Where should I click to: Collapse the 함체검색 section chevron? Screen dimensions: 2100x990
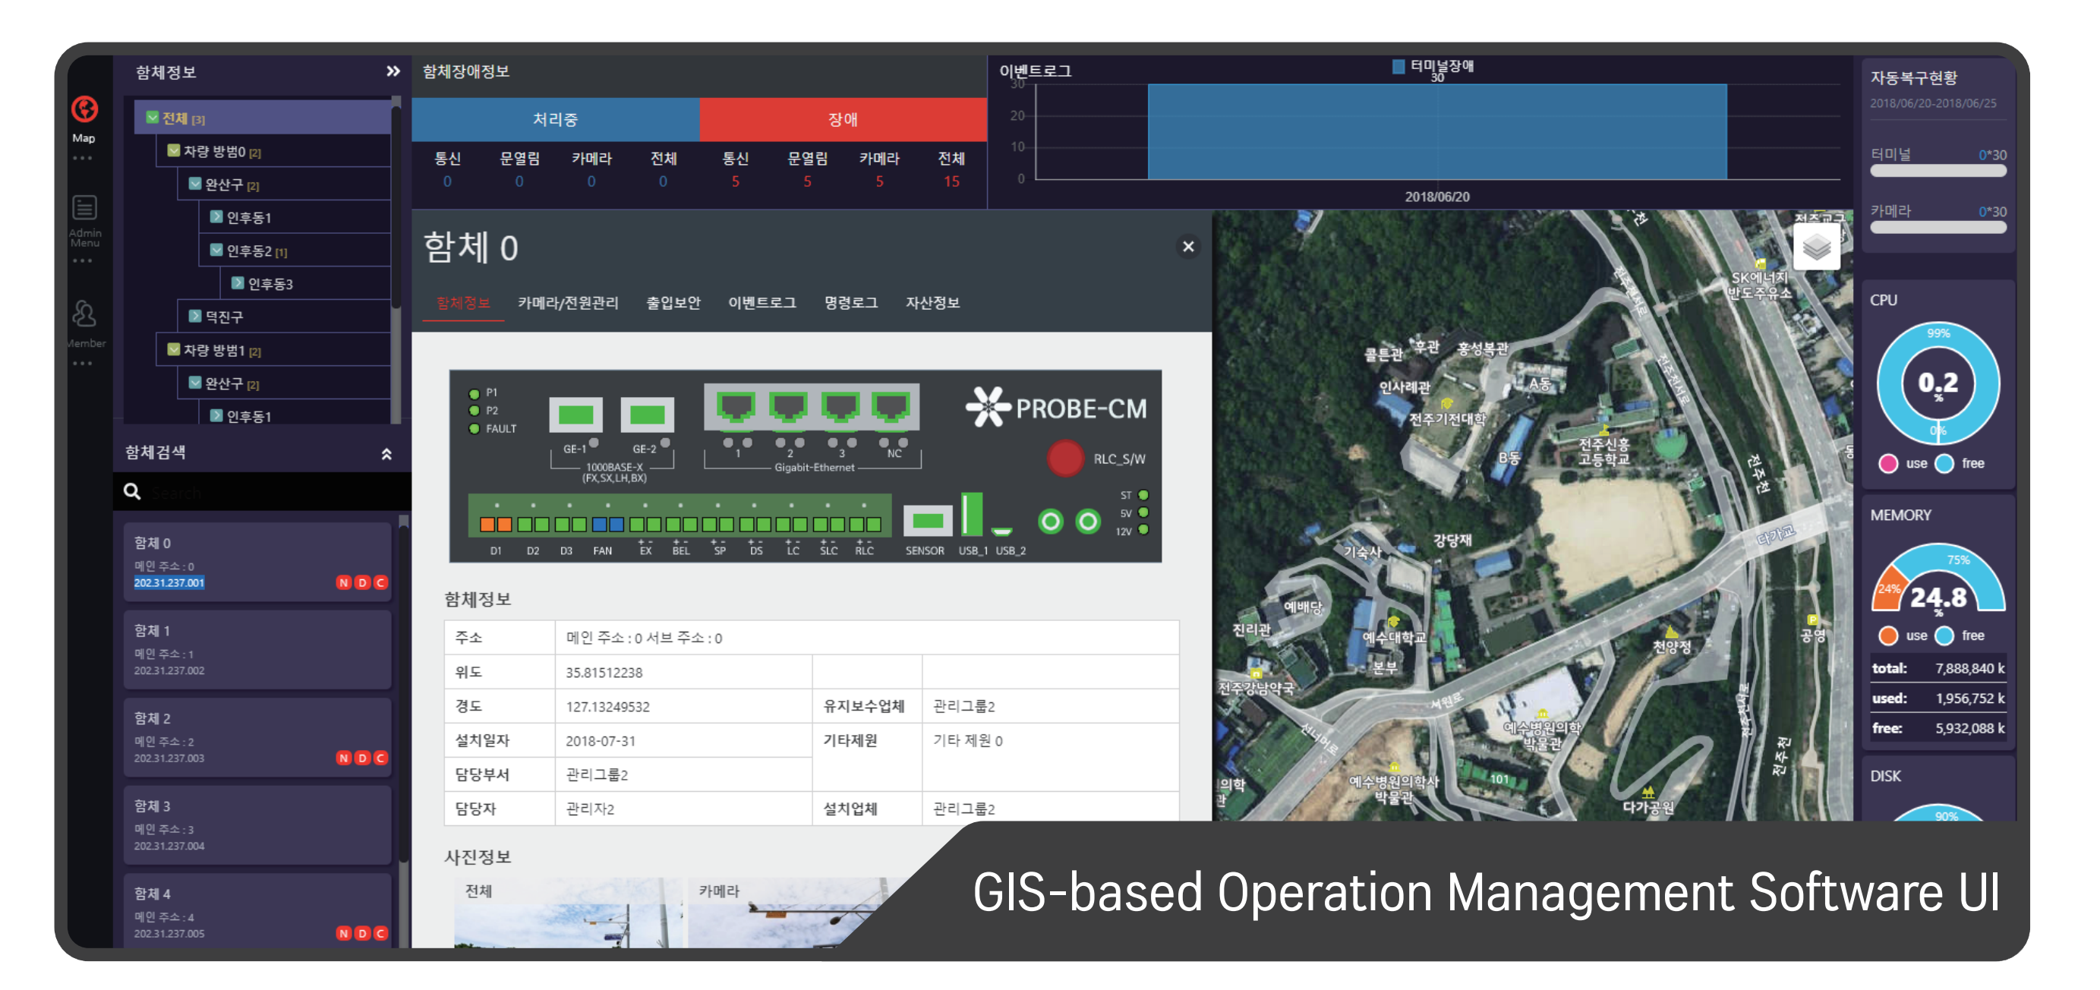coord(386,454)
